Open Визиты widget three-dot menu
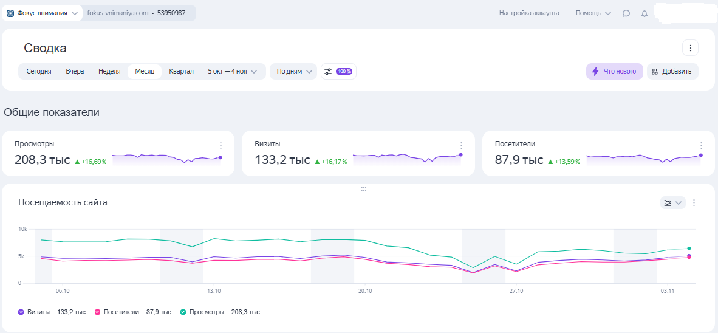Image resolution: width=718 pixels, height=333 pixels. pyautogui.click(x=461, y=145)
